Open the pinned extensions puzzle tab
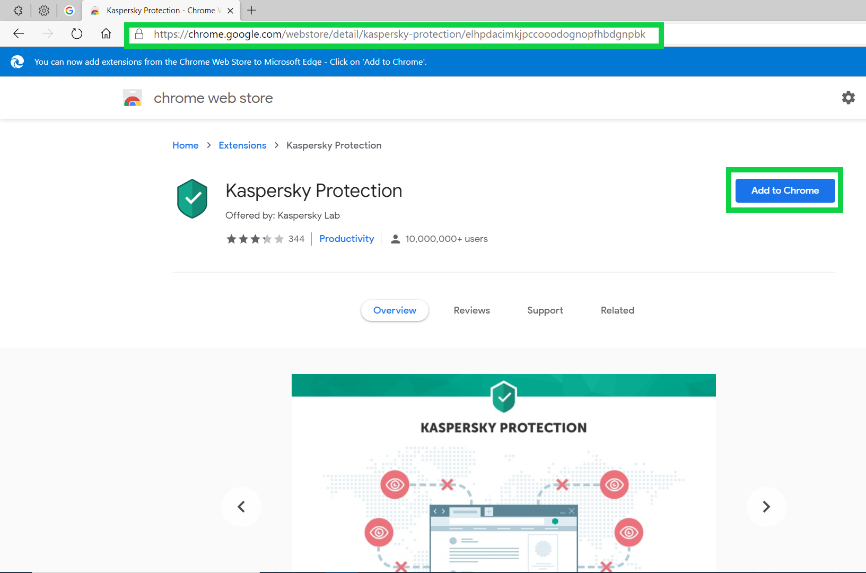Screen dimensions: 866x573 point(18,11)
